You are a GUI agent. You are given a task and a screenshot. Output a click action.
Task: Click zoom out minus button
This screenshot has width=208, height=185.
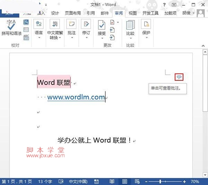click(x=146, y=182)
